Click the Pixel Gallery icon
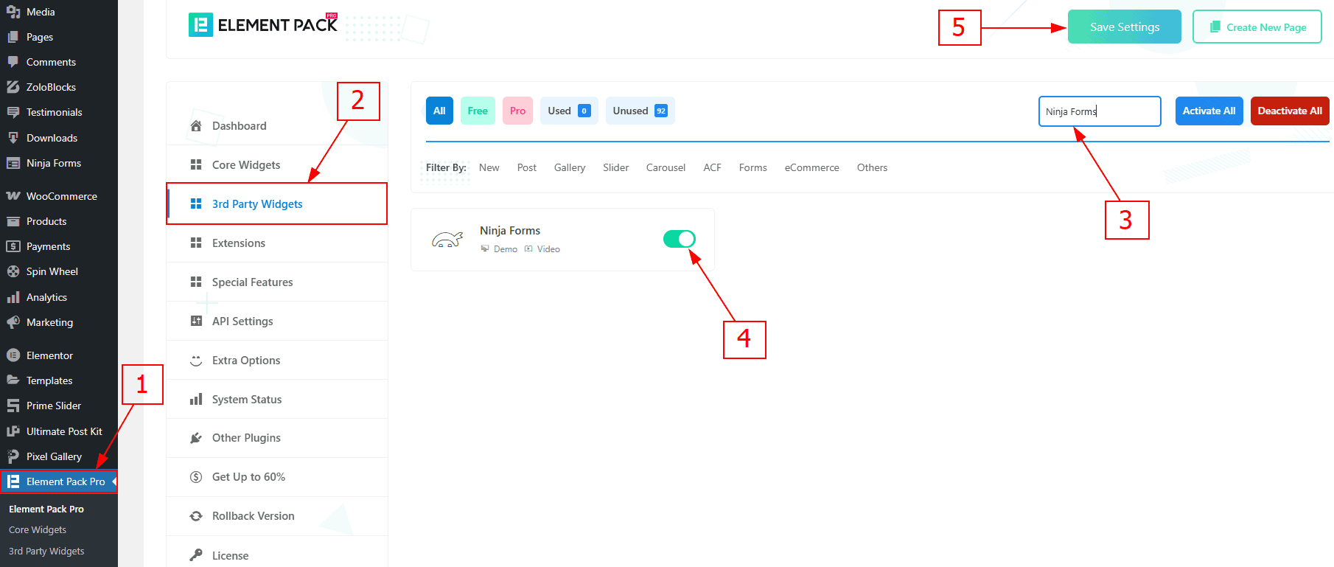The image size is (1334, 567). [13, 456]
